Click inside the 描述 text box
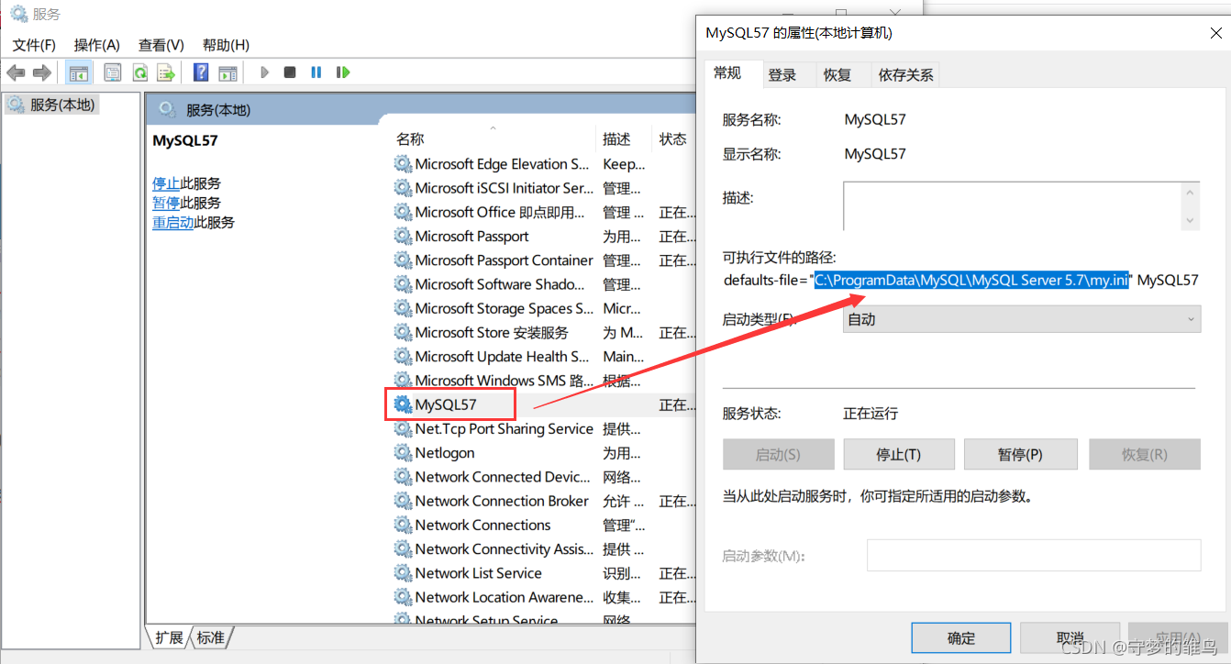Screen dimensions: 1231x664 1012,205
